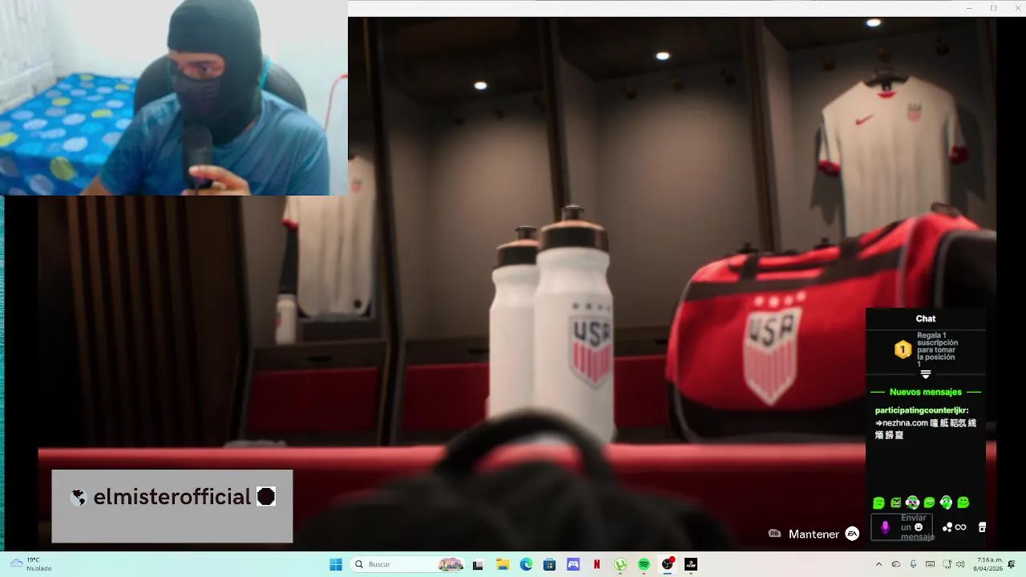Open the clock showing 7:16 a.m.
Viewport: 1026px width, 577px height.
click(x=989, y=564)
